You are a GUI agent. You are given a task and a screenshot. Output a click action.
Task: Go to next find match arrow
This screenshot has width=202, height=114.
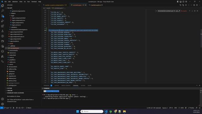pyautogui.click(x=192, y=11)
